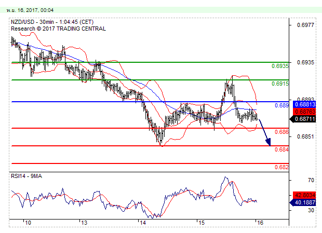Screen dimensions: 322x233
Task: Select the 'NZD/USD - 30min - 1:04:45 (CET)' title
Action: [52, 22]
